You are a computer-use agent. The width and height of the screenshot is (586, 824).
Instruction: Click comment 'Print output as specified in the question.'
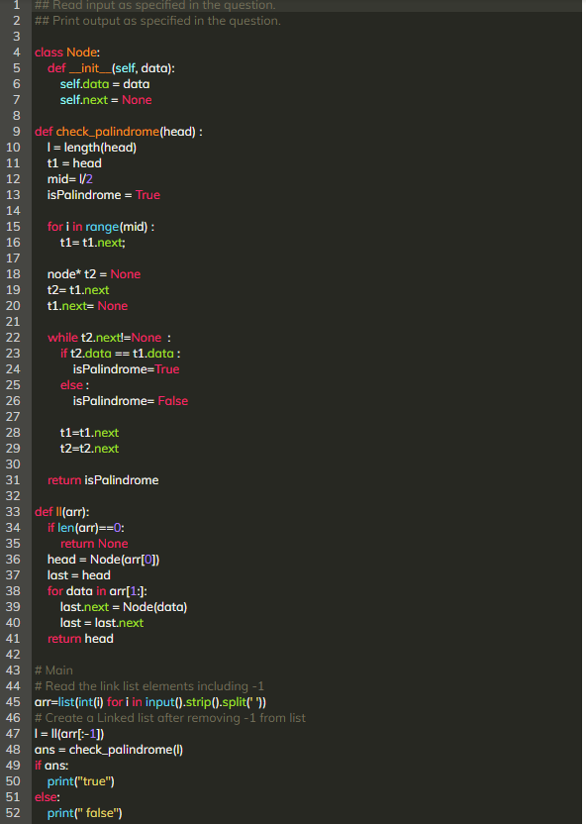[157, 21]
